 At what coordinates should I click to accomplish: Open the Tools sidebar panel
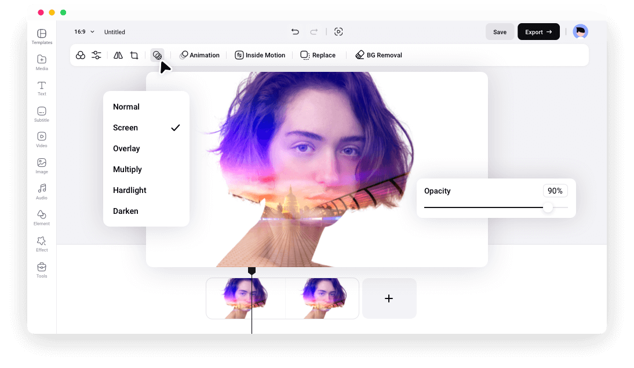[42, 270]
